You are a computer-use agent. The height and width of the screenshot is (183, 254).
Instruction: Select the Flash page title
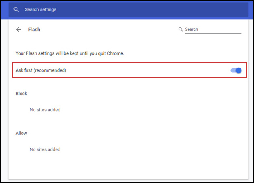(x=34, y=29)
